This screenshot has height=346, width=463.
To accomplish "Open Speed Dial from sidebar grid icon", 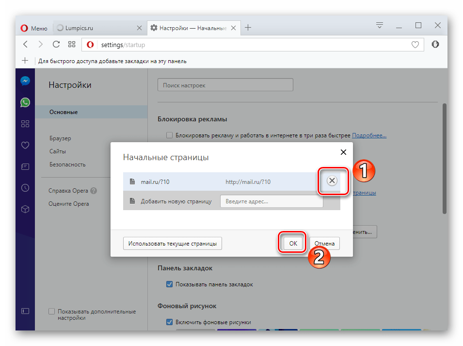I will point(25,124).
